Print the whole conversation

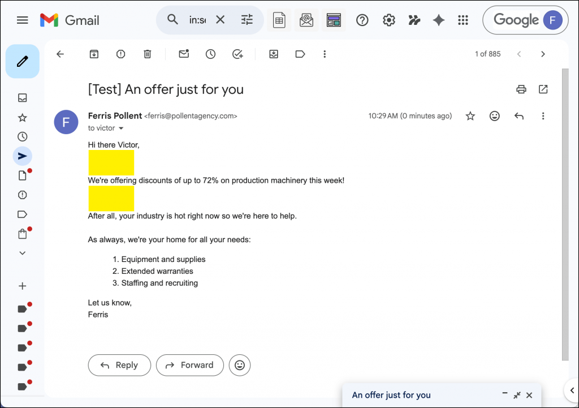[x=521, y=89]
